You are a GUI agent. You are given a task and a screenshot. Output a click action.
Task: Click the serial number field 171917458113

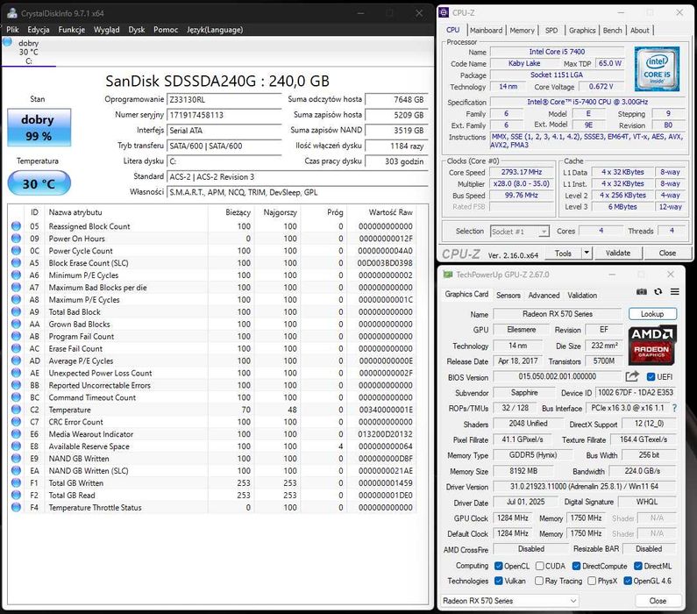pos(224,115)
